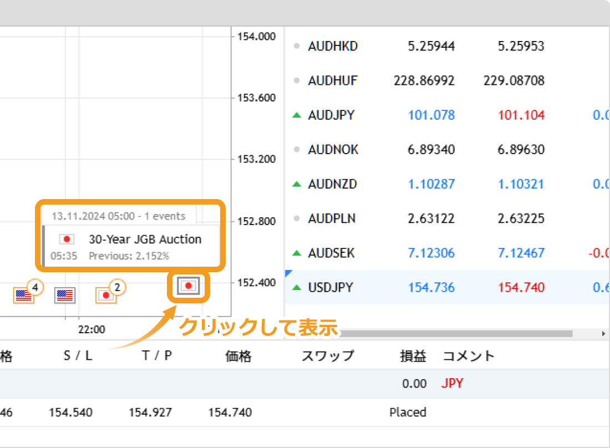The width and height of the screenshot is (610, 448).
Task: Open the US flag event marker with badge 4
Action: point(24,296)
